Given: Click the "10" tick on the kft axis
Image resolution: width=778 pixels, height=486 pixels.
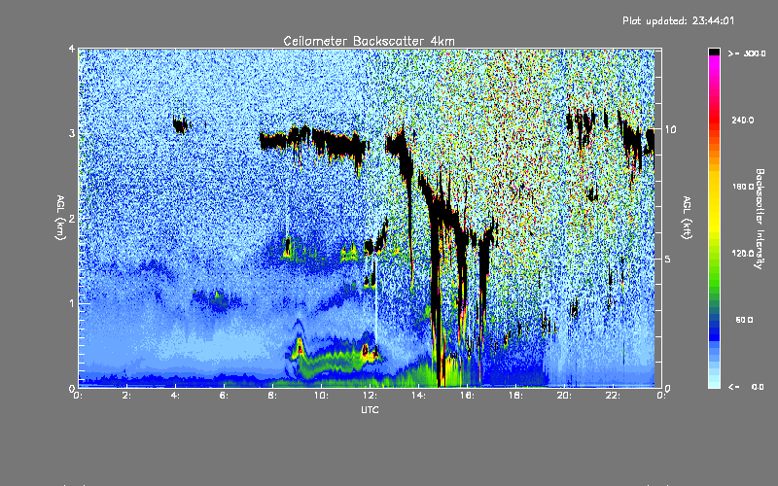Looking at the screenshot, I should click(x=670, y=129).
